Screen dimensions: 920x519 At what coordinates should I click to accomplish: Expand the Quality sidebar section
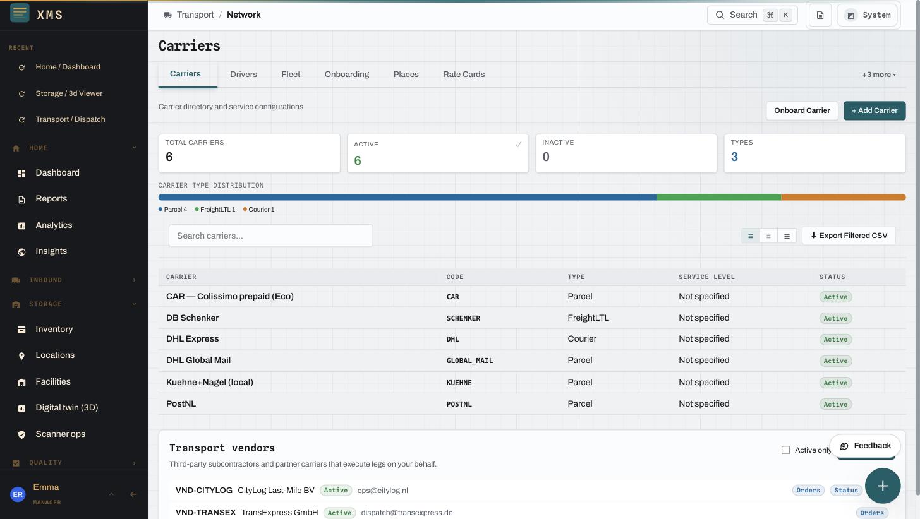(x=134, y=463)
